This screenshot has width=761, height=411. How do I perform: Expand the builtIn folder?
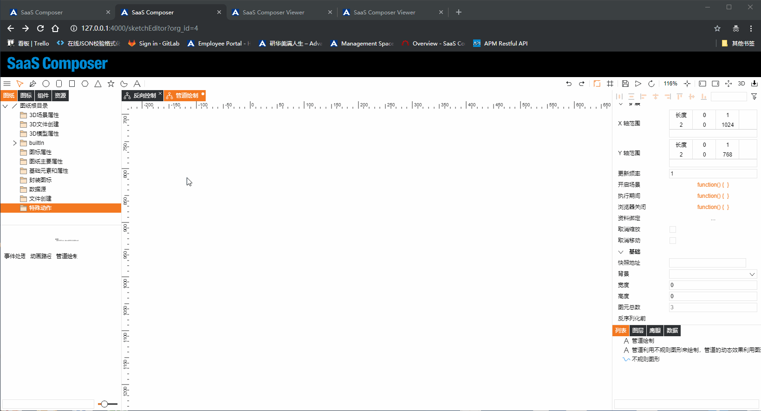click(15, 143)
